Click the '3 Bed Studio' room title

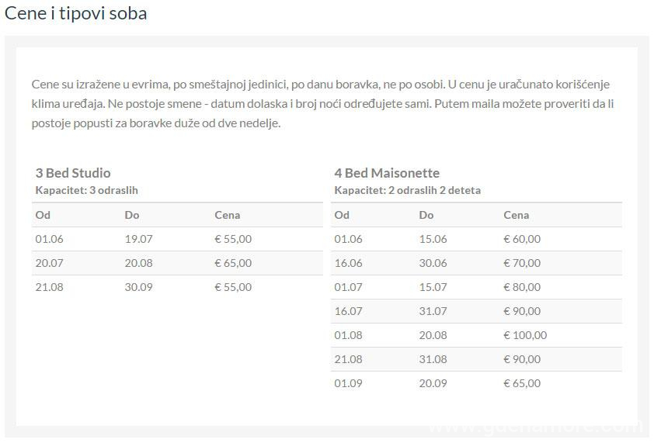tap(73, 173)
